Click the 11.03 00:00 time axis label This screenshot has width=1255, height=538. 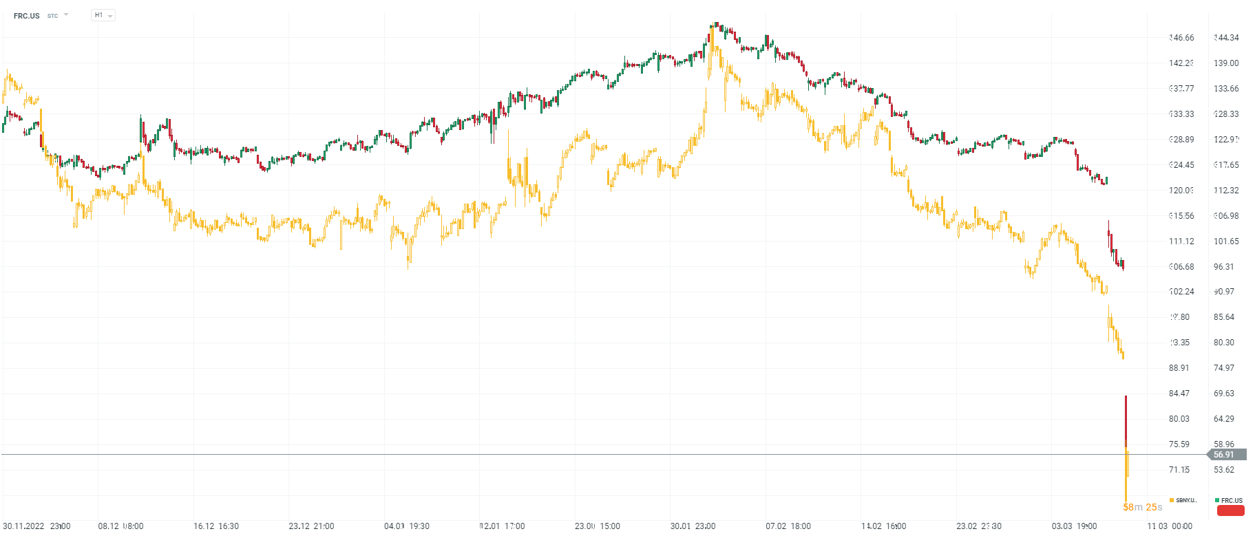[x=1170, y=526]
